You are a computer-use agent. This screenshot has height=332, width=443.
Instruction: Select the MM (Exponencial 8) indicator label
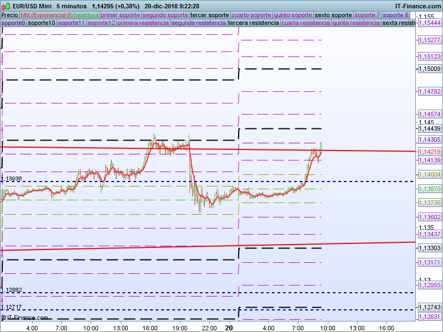click(x=47, y=15)
